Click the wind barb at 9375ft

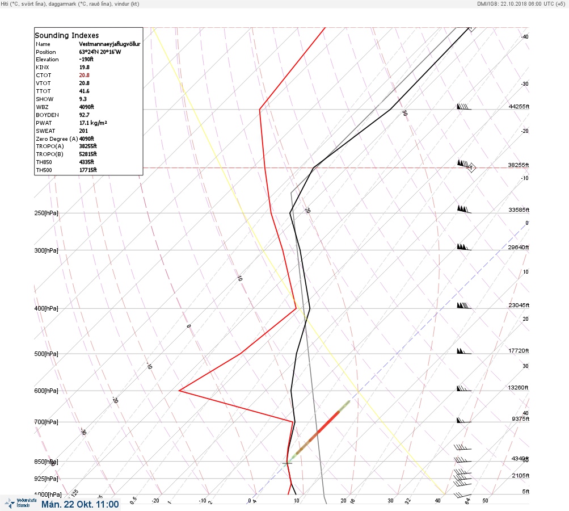(x=463, y=420)
